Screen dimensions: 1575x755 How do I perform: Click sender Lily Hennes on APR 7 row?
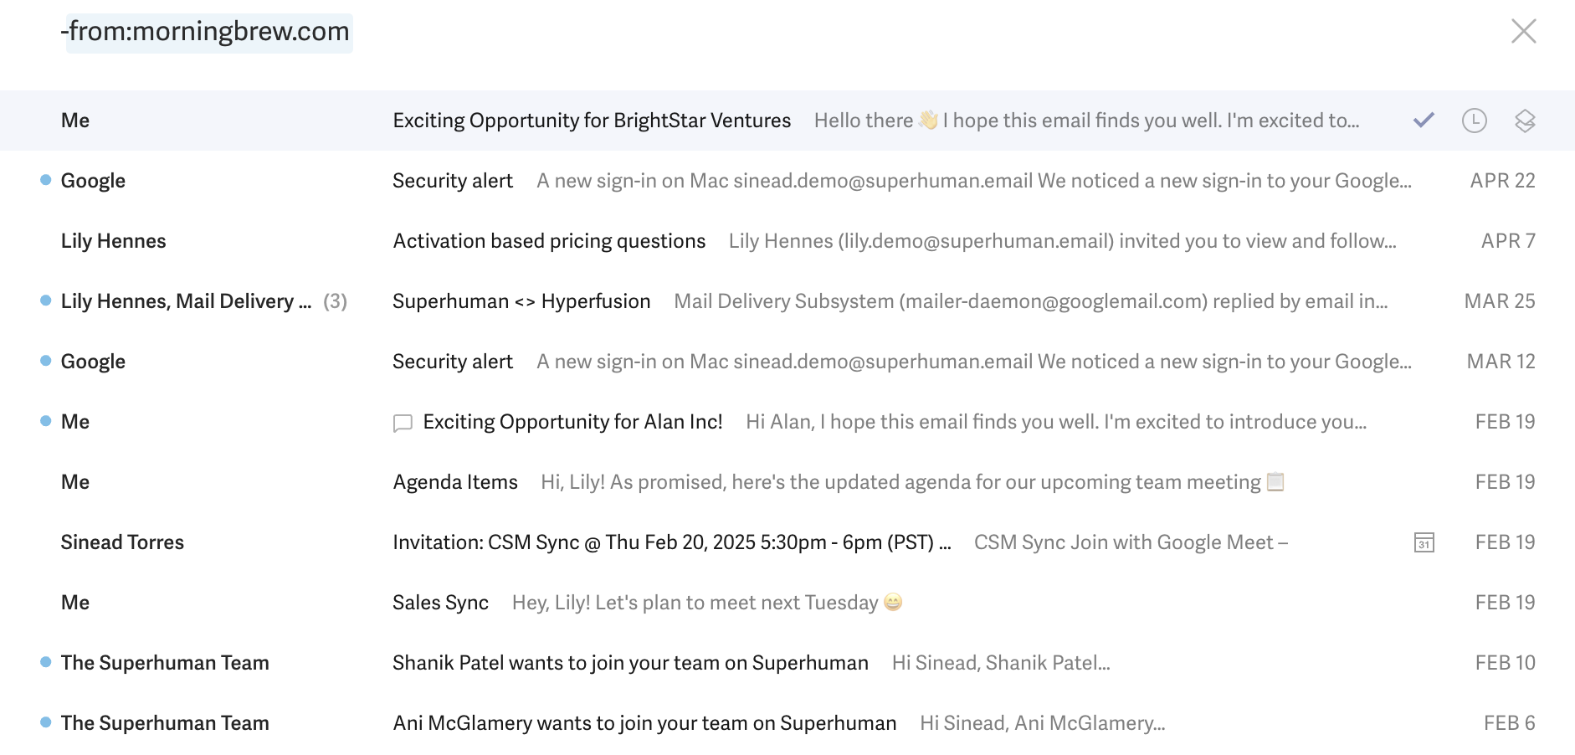[114, 241]
